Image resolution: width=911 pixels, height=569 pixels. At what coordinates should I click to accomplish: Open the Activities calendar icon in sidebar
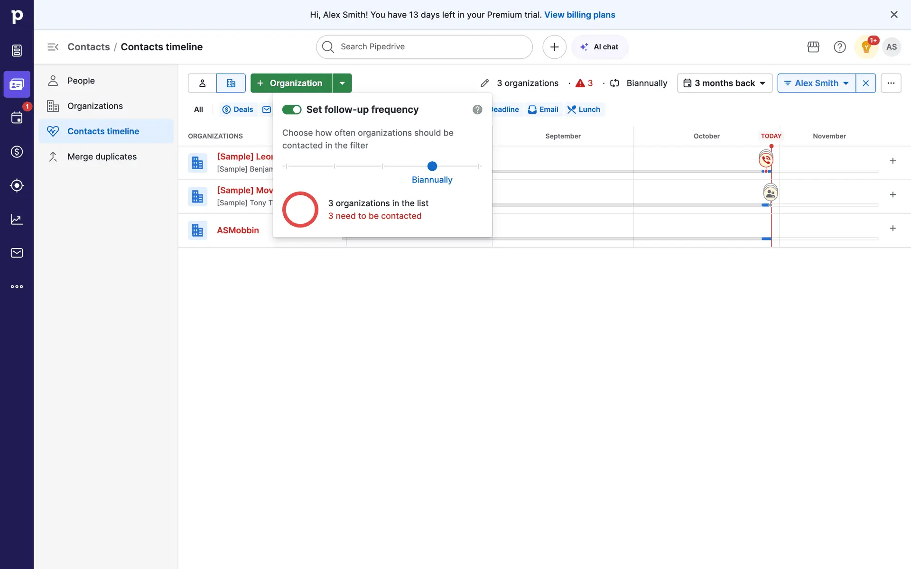[17, 118]
